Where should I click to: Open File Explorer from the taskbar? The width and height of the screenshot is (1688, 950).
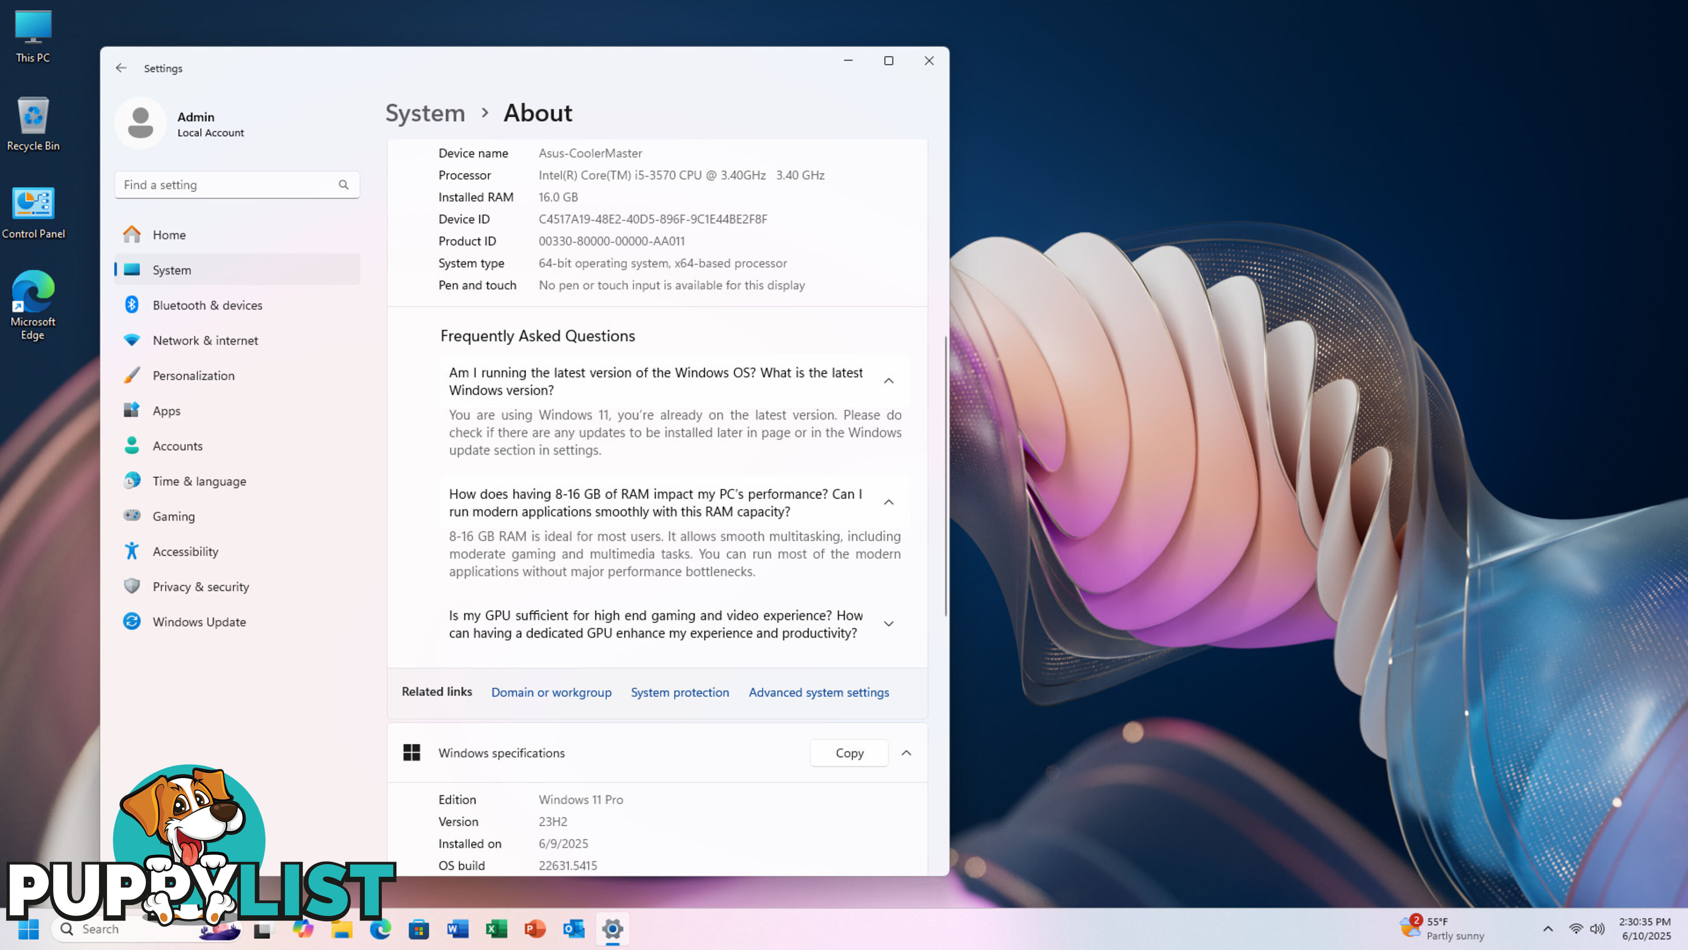[x=342, y=929]
